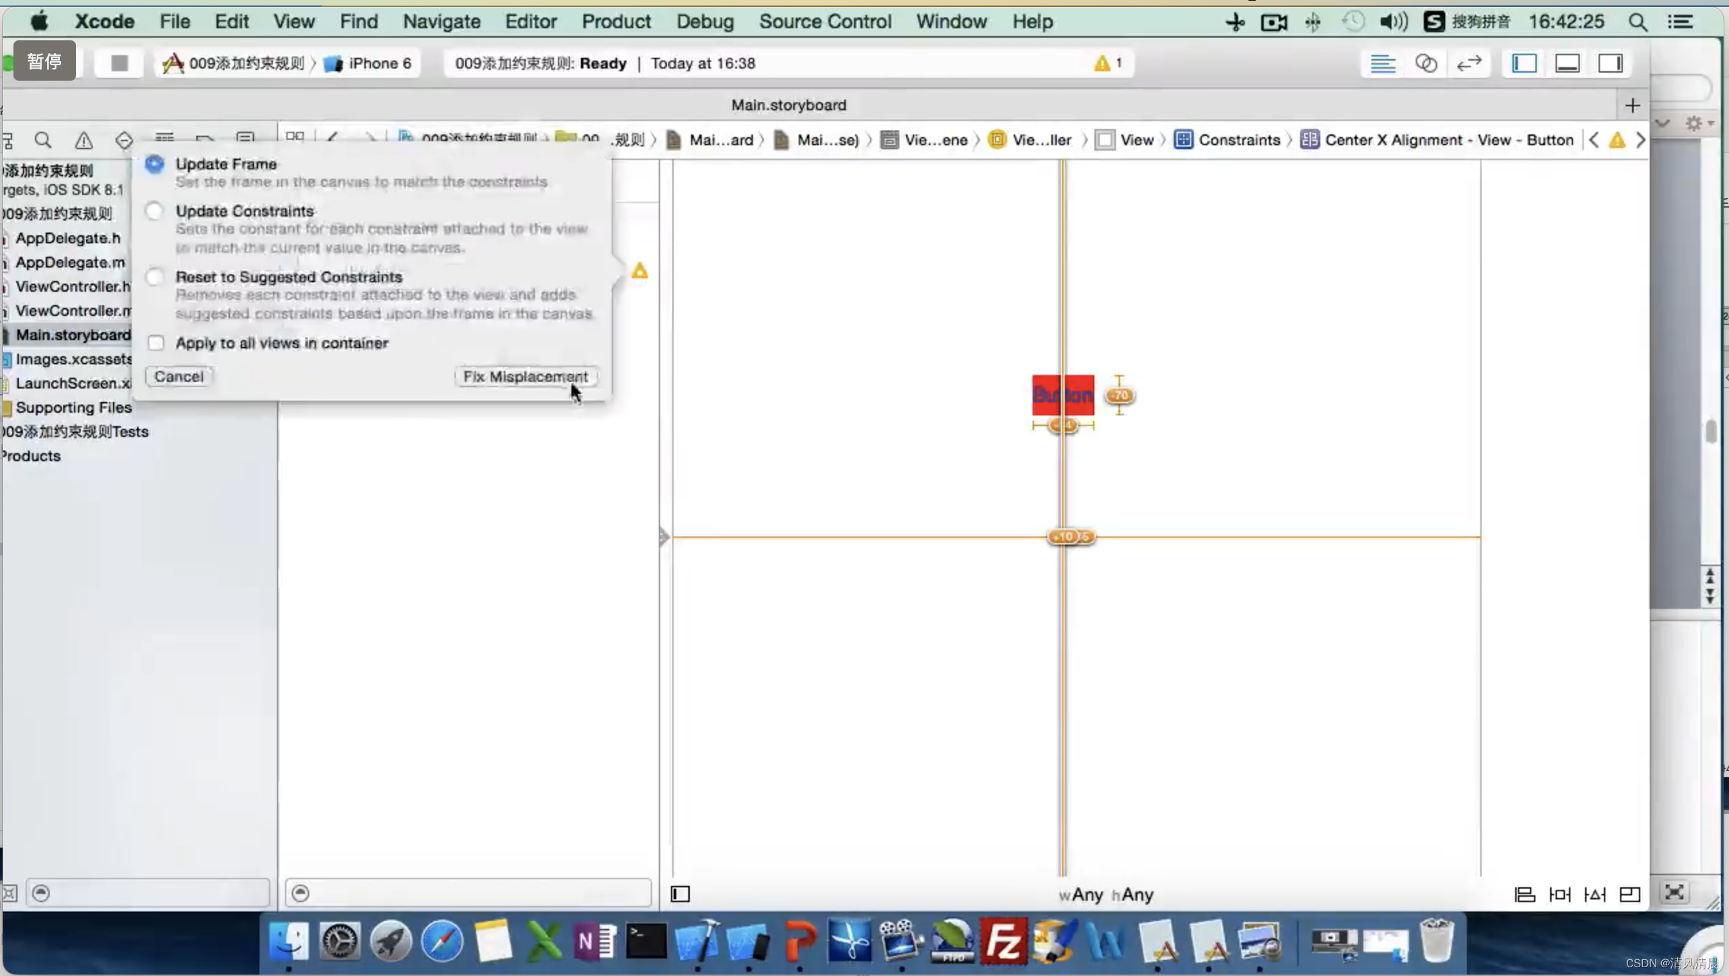Toggle the utilities pane icon
The height and width of the screenshot is (976, 1729).
pos(1610,63)
